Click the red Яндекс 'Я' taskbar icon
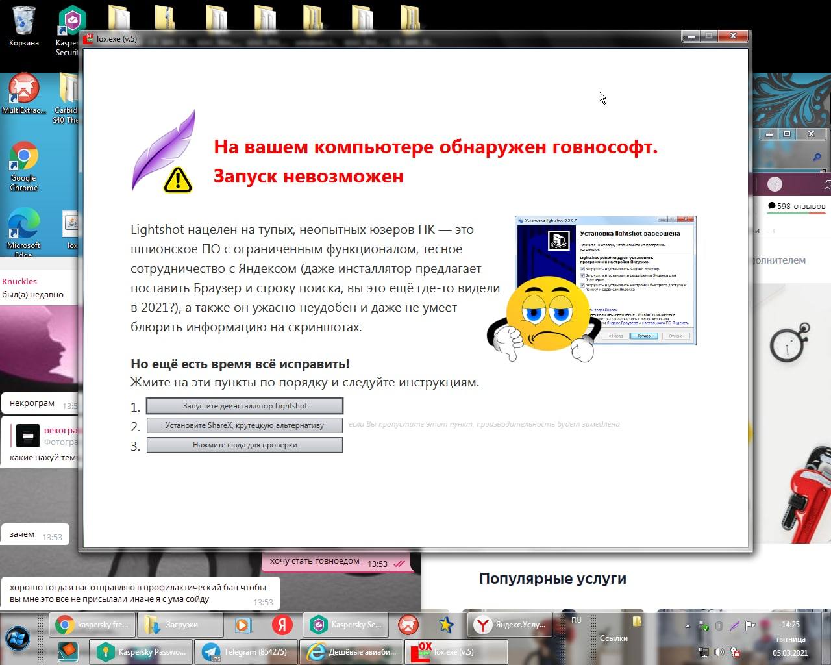The width and height of the screenshot is (831, 665). point(282,625)
